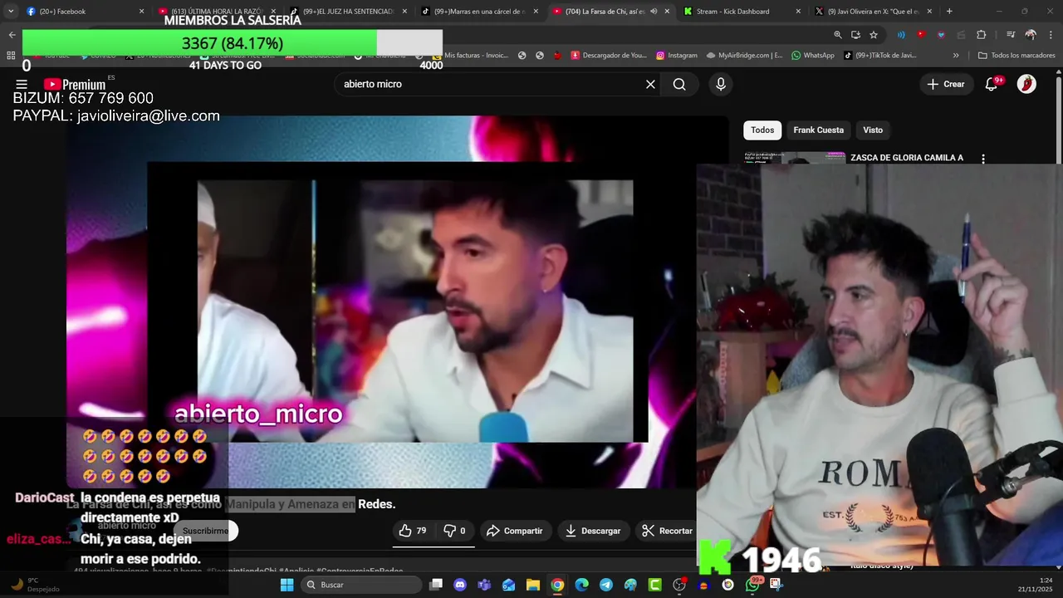
Task: Switch to Stream - Kick Dashboard tab
Action: click(743, 12)
